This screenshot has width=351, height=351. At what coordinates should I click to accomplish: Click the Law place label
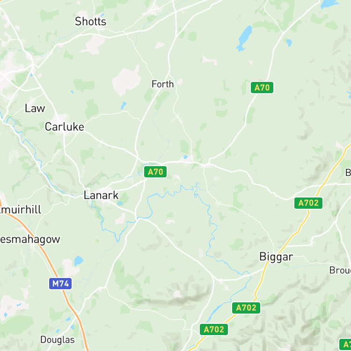(x=35, y=109)
